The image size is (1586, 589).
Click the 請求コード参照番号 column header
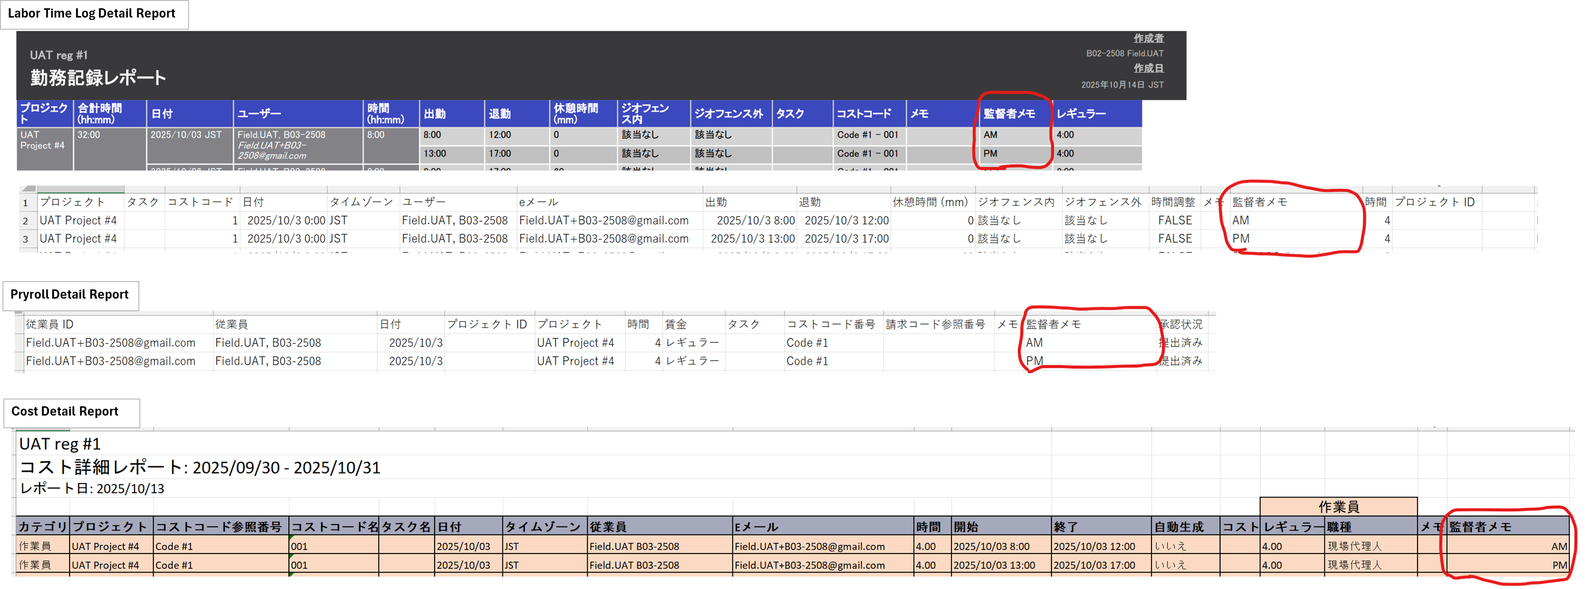[935, 324]
